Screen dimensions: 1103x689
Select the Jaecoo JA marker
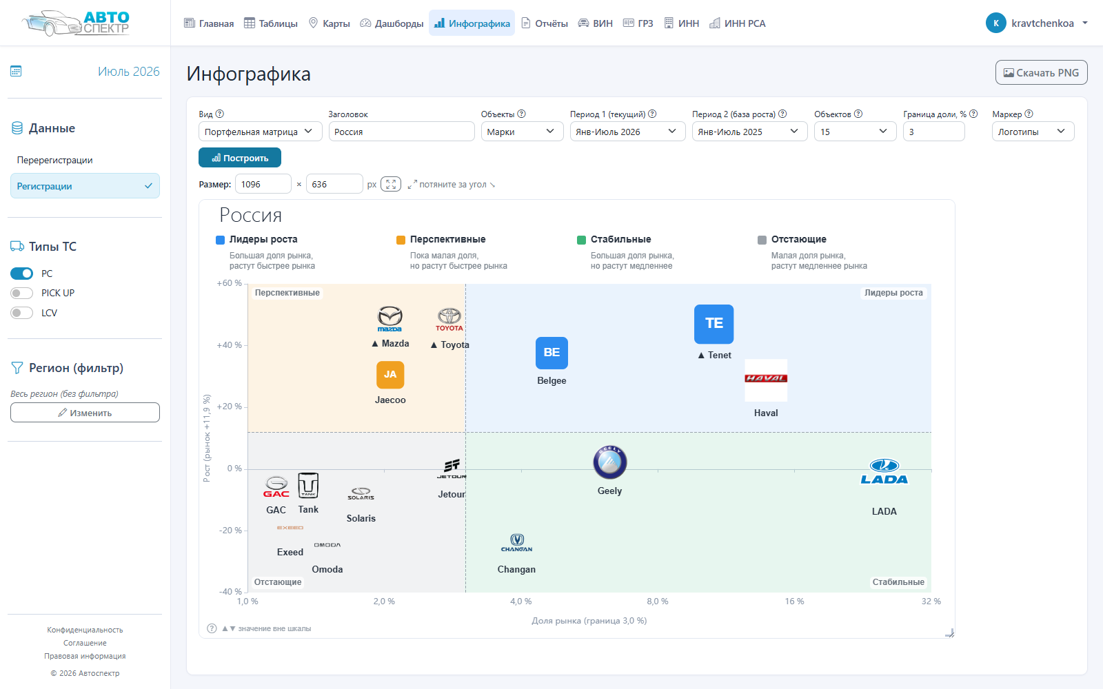coord(390,375)
